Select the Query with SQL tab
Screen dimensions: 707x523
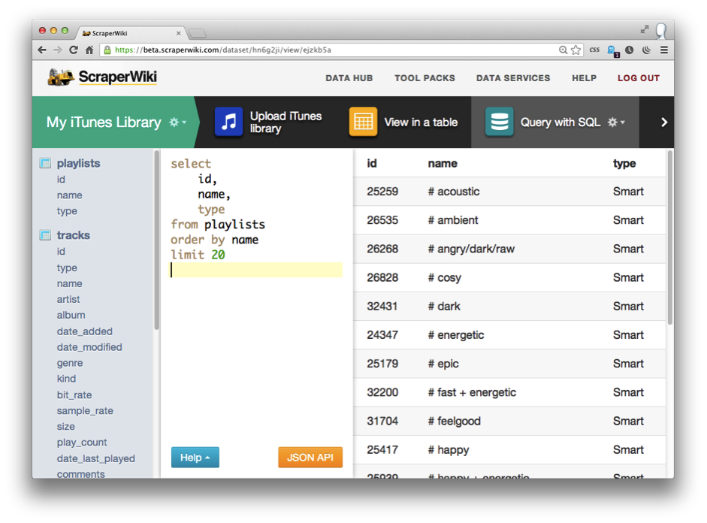[555, 122]
